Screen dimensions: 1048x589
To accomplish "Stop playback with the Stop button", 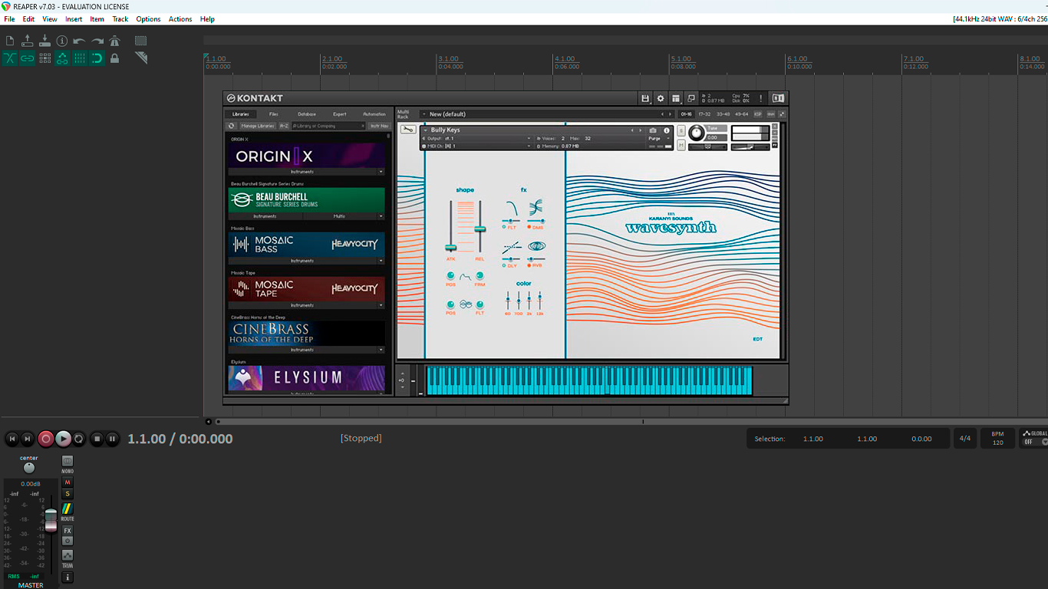I will [x=97, y=439].
